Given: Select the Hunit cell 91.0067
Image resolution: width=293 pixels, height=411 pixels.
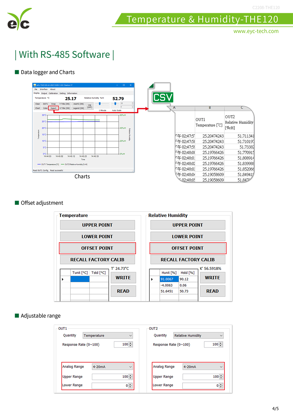Looking at the screenshot, I should point(169,279).
